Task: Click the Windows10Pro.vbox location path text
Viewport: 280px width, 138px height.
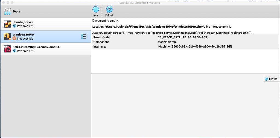Action: coord(155,27)
